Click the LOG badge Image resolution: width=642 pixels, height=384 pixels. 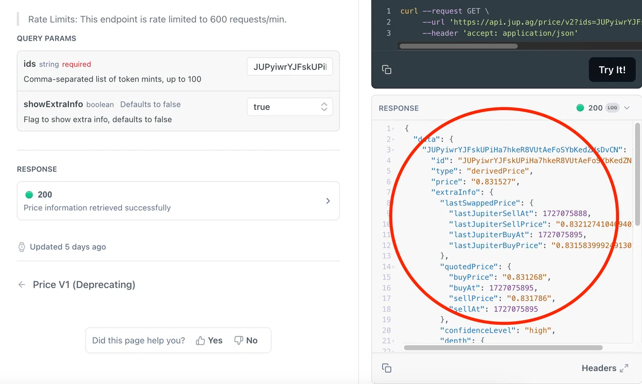pos(612,108)
